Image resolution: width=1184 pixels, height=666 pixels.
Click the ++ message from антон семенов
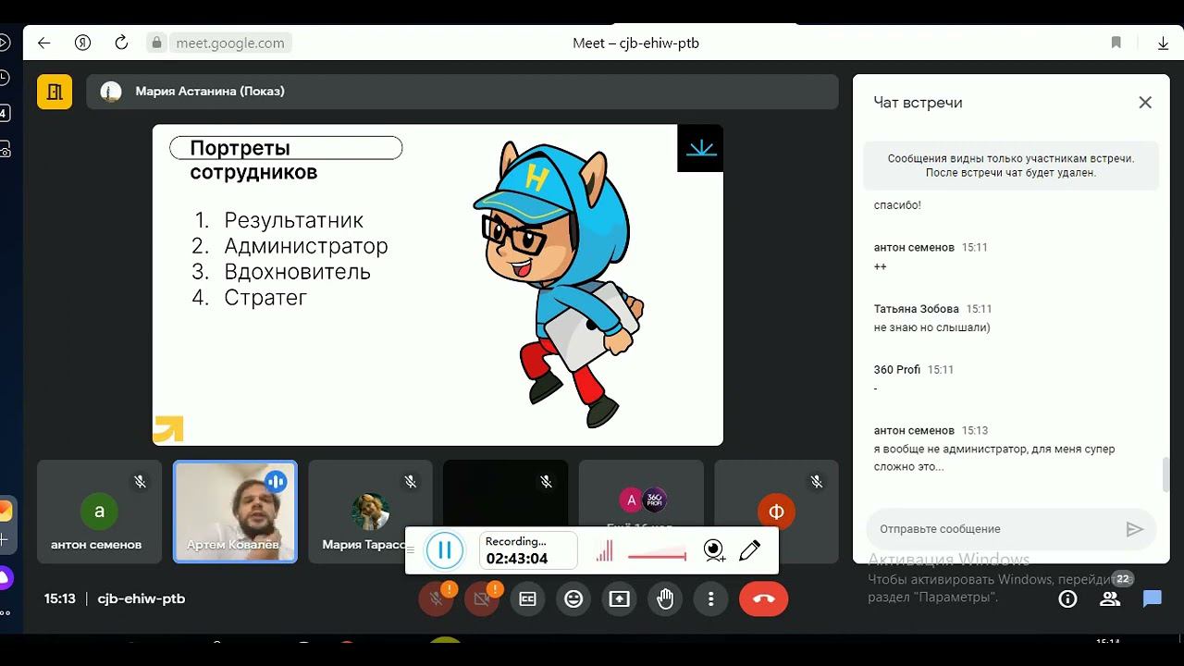881,266
